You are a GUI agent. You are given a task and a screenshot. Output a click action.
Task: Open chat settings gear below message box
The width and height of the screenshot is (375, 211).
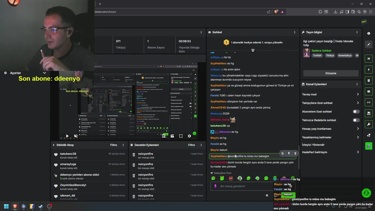click(267, 195)
